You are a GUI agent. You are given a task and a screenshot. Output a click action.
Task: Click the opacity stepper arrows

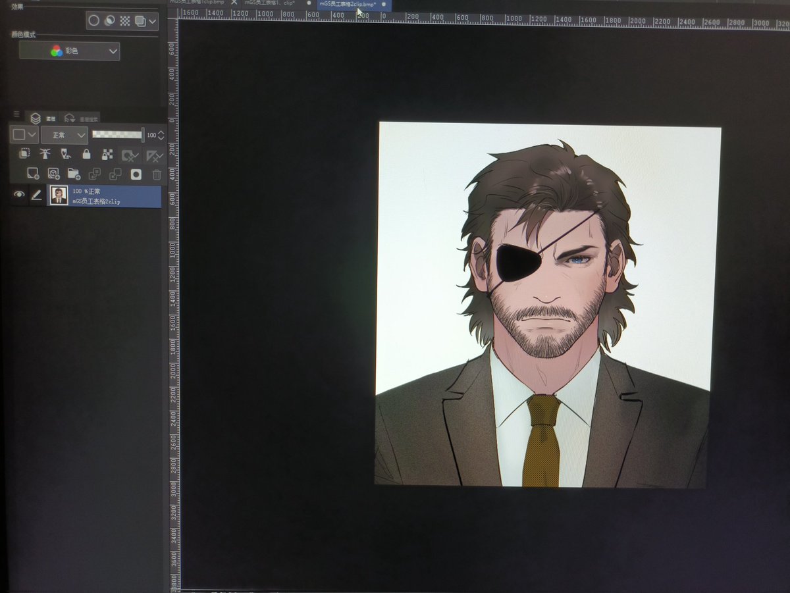[x=161, y=135]
